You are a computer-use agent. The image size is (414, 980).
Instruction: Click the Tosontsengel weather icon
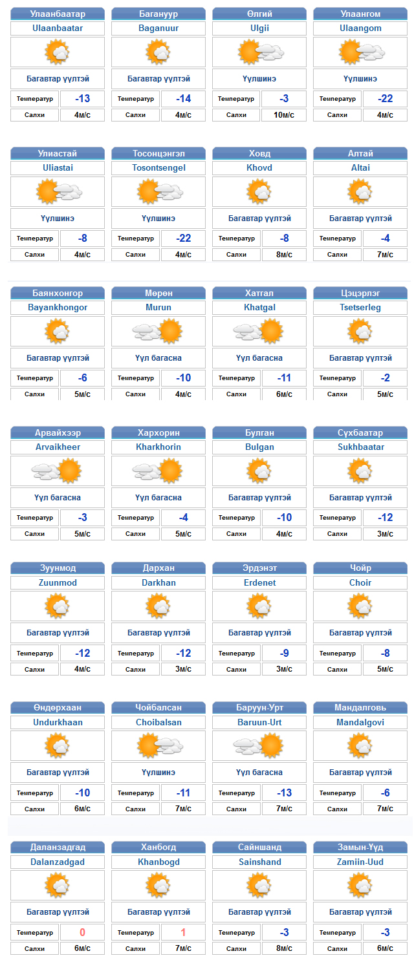(x=159, y=191)
